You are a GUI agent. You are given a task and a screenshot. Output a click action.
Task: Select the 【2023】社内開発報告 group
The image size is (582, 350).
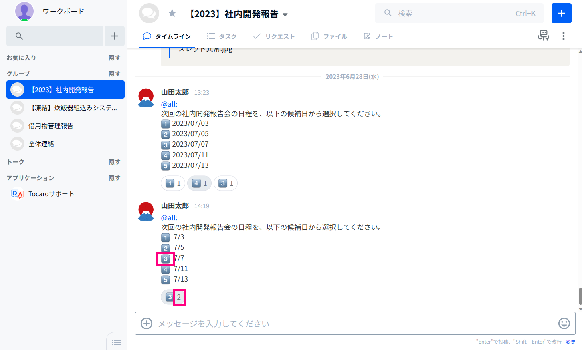click(x=65, y=90)
